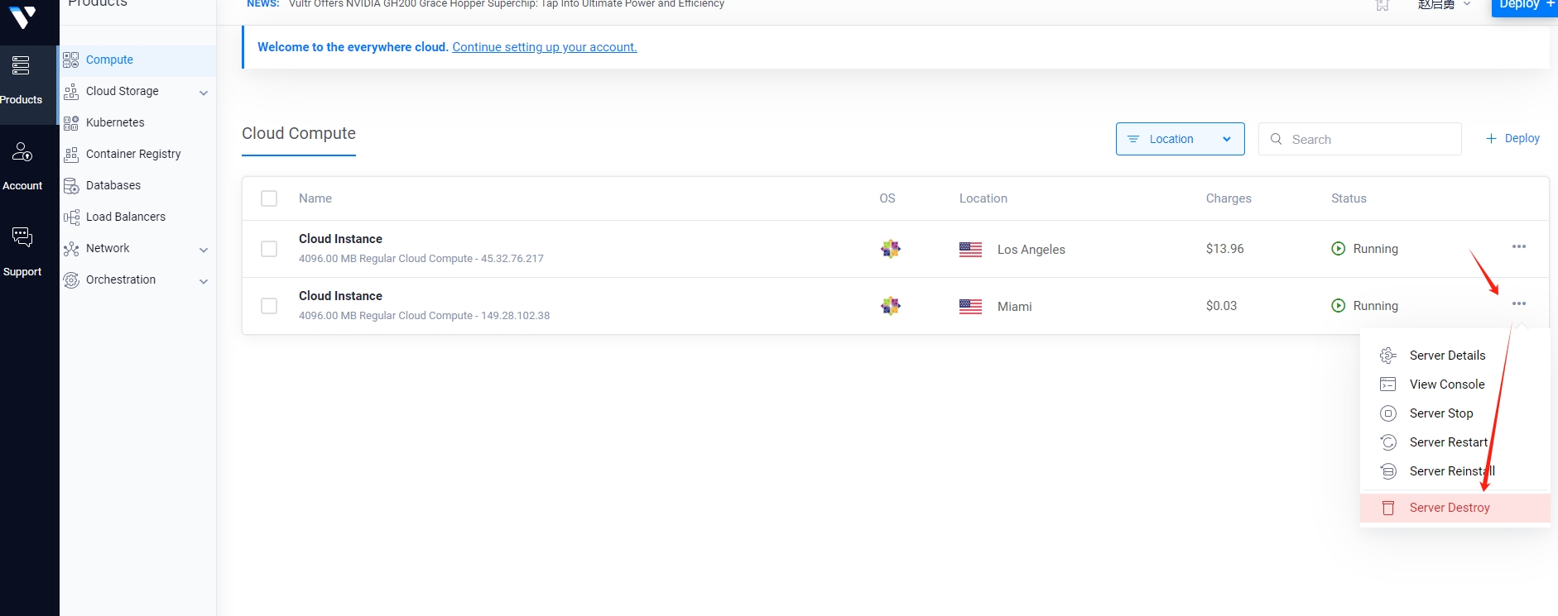1558x616 pixels.
Task: Expand the Orchestration submenu chevron
Action: (204, 281)
